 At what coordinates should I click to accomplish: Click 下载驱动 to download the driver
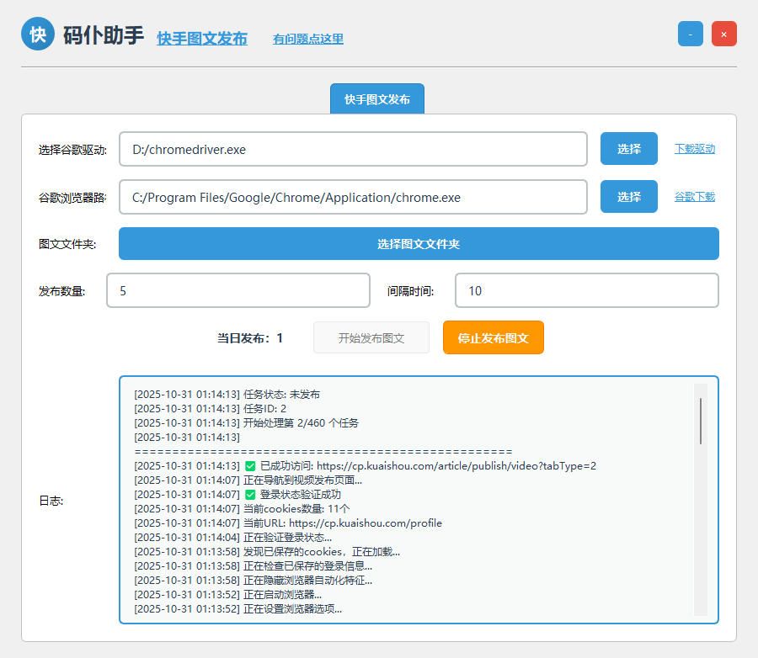click(694, 148)
